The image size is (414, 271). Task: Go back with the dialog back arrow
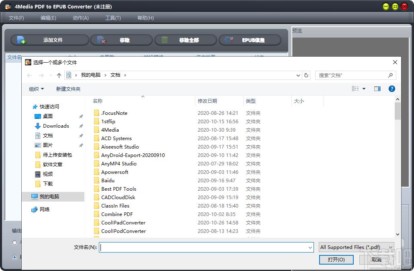pos(29,75)
